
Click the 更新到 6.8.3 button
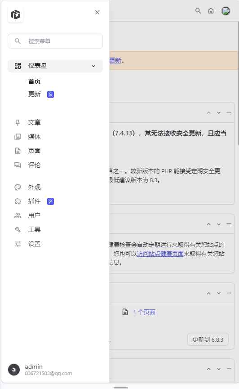click(x=208, y=340)
